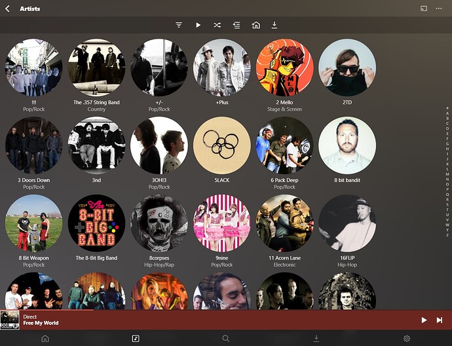Image resolution: width=452 pixels, height=346 pixels.
Task: Open now playing album art thumbnail
Action: [x=10, y=320]
